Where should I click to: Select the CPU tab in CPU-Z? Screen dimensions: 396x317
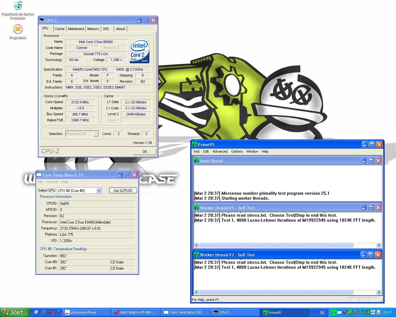pos(45,28)
